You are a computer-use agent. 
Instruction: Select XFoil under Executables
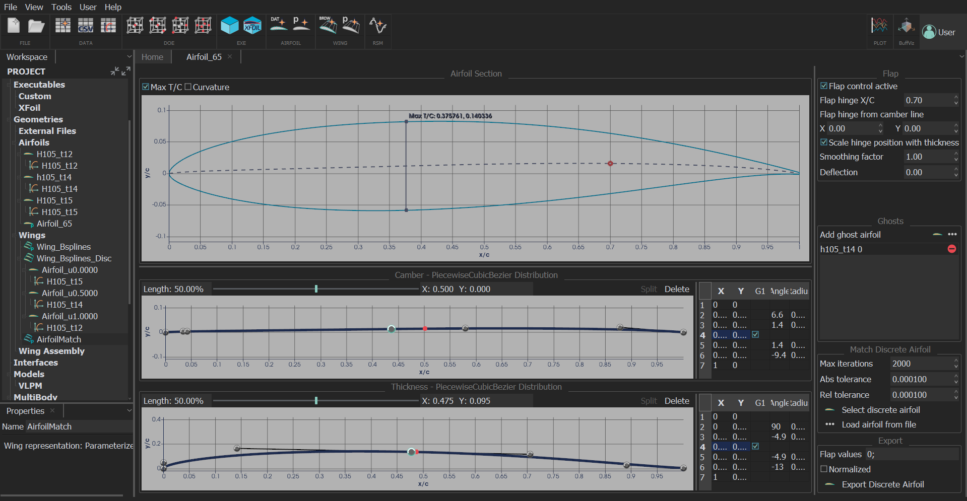click(29, 108)
